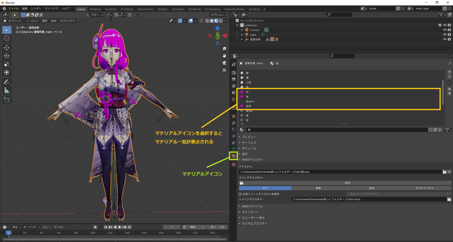Open the World properties tab icon
Image resolution: width=453 pixels, height=242 pixels.
tap(234, 99)
